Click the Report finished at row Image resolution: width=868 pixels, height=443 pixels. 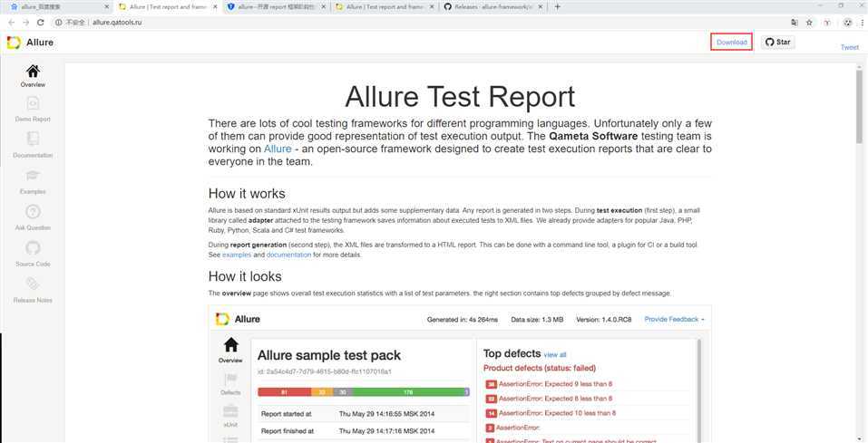364,431
